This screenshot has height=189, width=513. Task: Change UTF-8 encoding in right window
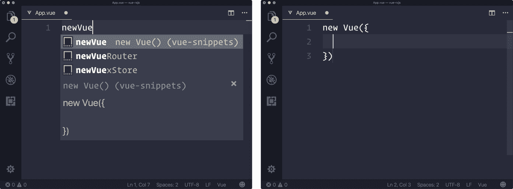pyautogui.click(x=452, y=185)
